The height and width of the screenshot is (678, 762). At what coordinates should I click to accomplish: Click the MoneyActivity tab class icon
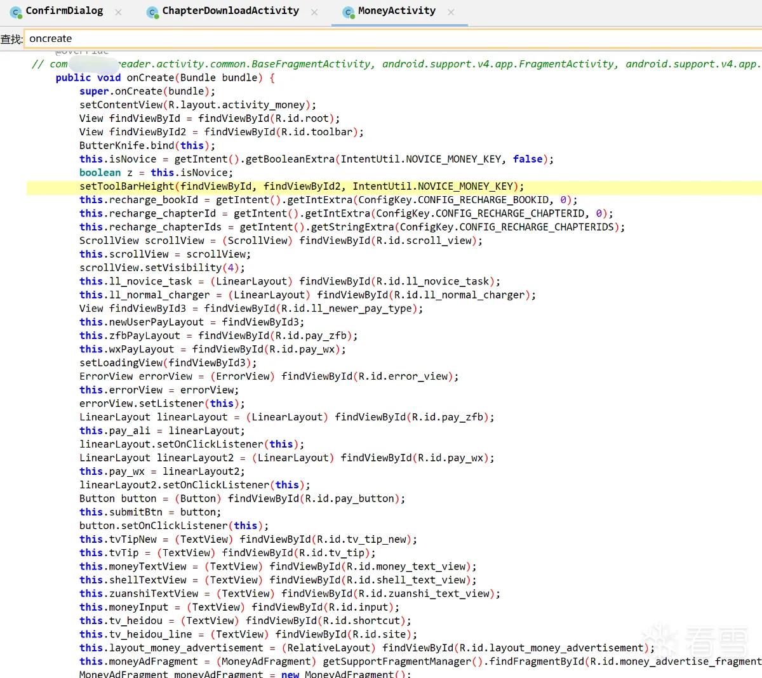pyautogui.click(x=348, y=12)
